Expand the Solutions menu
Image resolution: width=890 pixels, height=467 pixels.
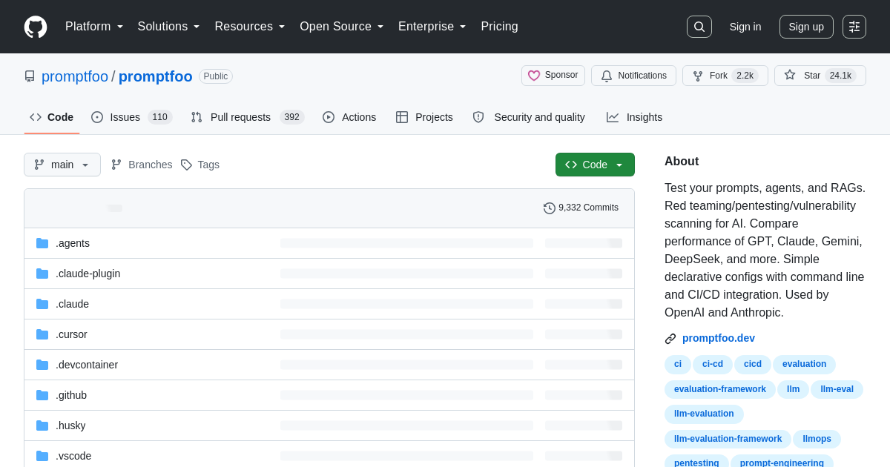[169, 27]
